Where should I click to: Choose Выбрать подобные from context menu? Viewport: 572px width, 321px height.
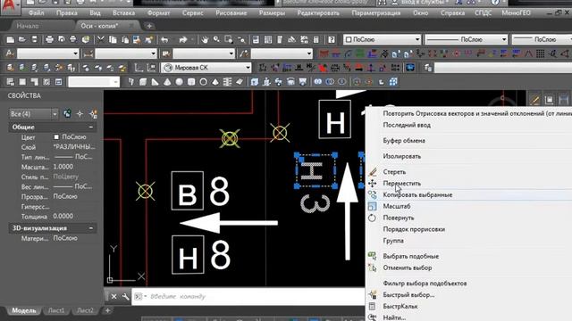(x=469, y=257)
